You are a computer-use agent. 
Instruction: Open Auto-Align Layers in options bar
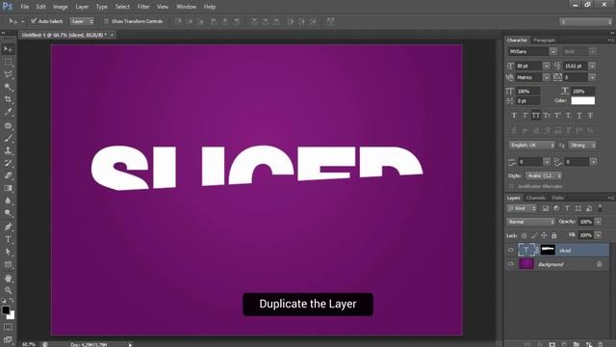(x=330, y=21)
